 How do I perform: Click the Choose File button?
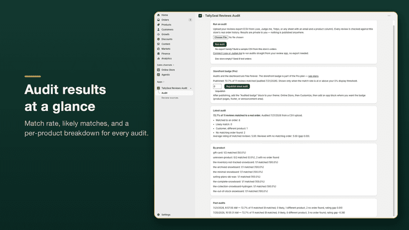coord(220,38)
